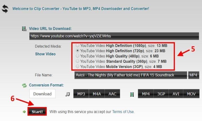The height and width of the screenshot is (121, 202).
Task: Click the 'Video URL to Download:' label
Action: click(50, 29)
